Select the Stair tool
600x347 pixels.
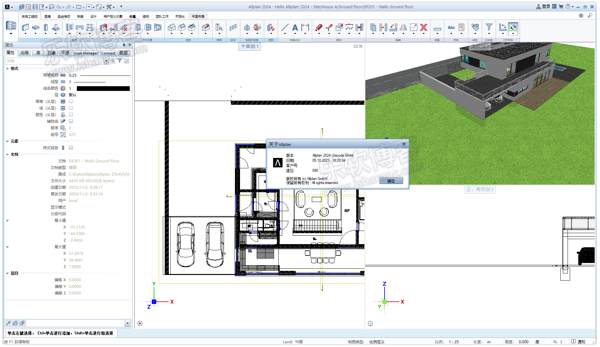[x=219, y=28]
